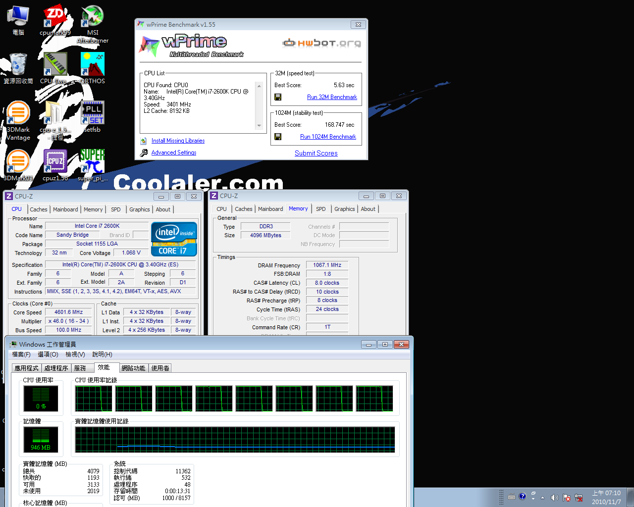Click the tray clock showing 07:10
Viewport: 634px width, 507px height.
point(606,498)
